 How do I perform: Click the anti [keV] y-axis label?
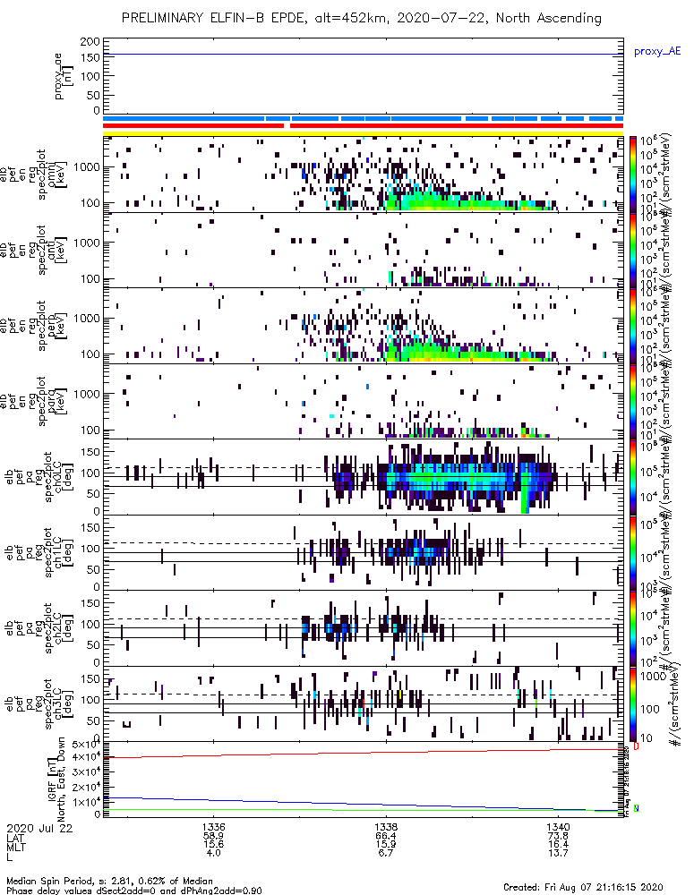[34, 250]
